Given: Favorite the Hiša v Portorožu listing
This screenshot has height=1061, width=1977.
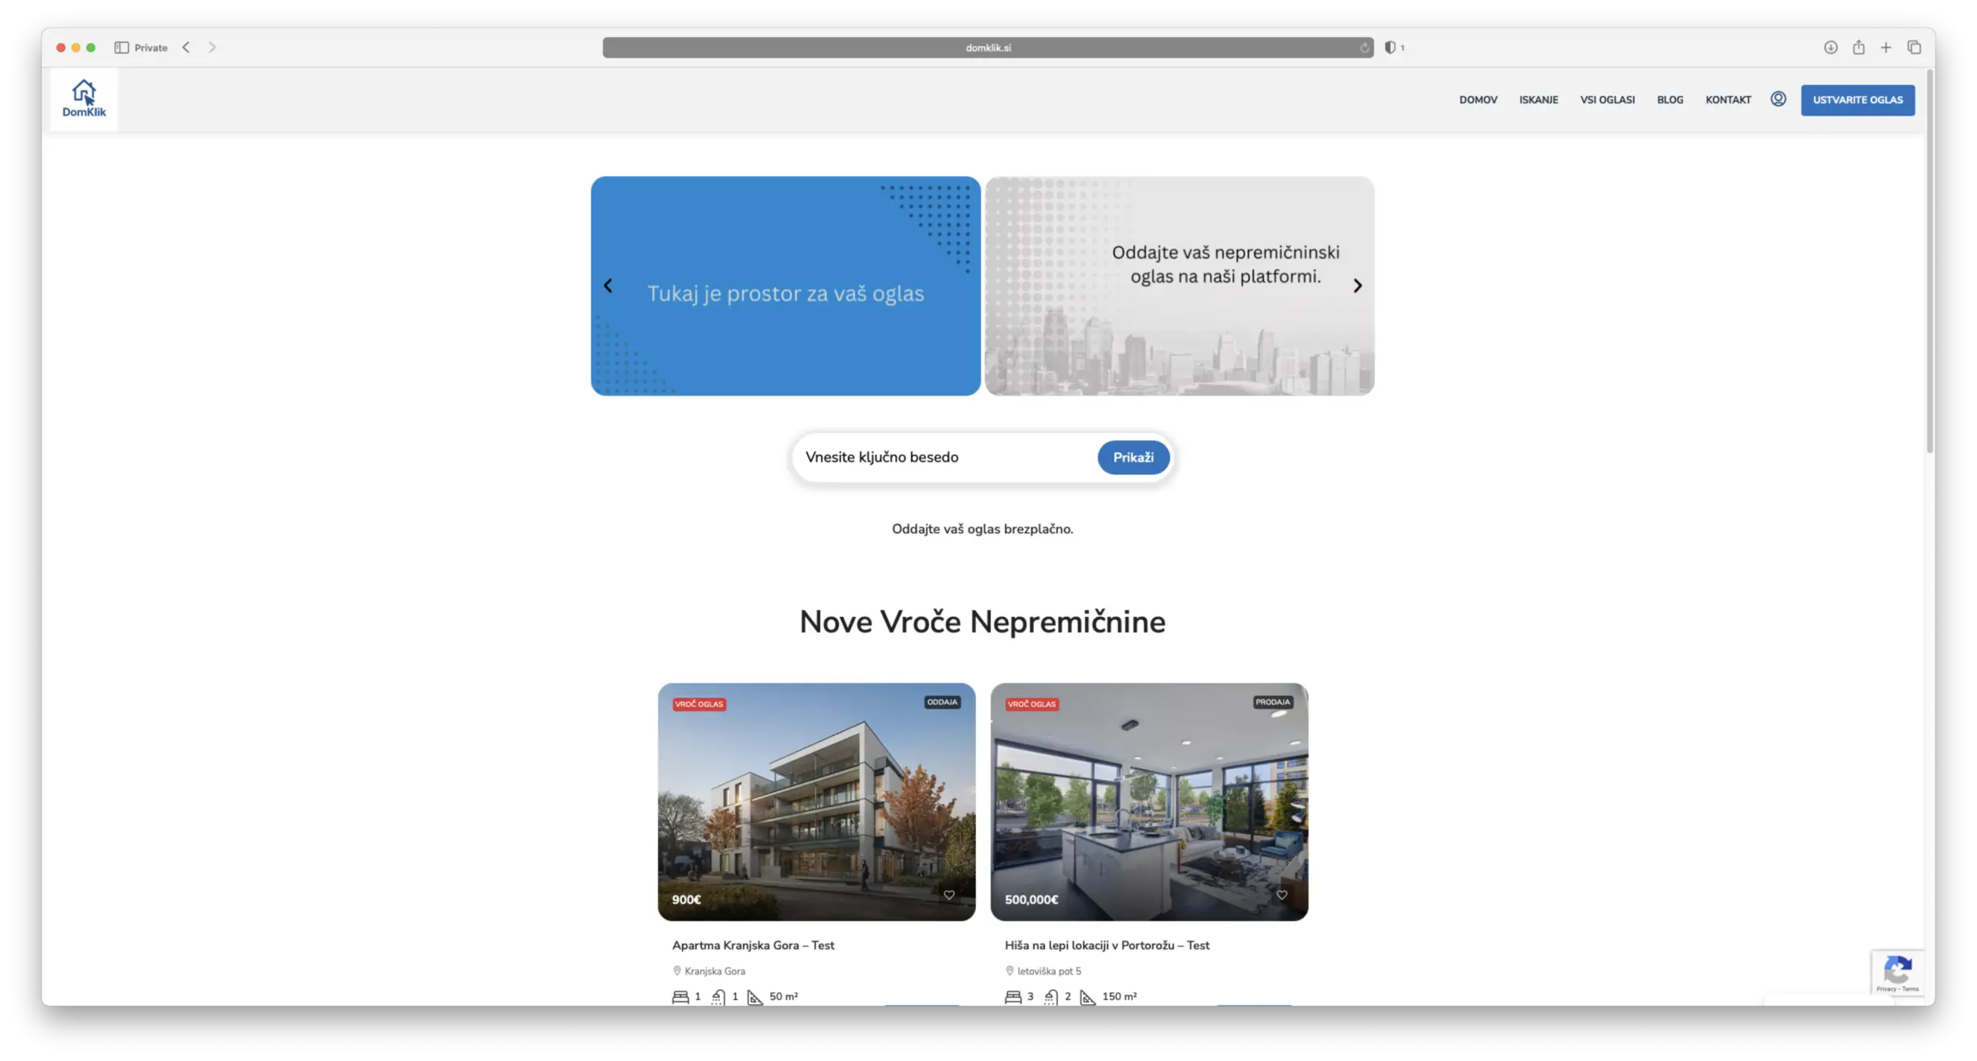Looking at the screenshot, I should 1281,895.
